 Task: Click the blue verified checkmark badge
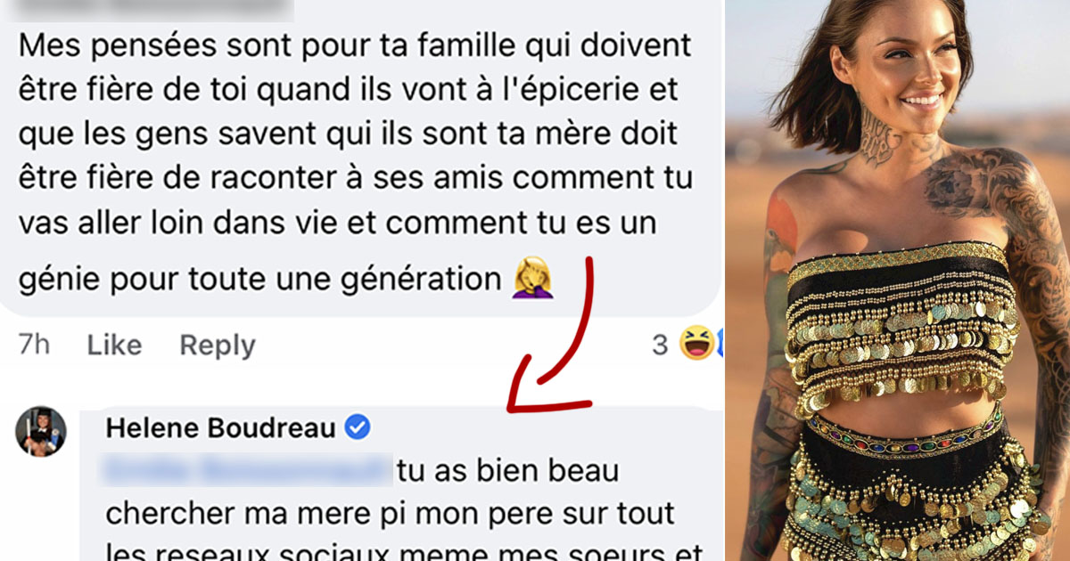358,427
